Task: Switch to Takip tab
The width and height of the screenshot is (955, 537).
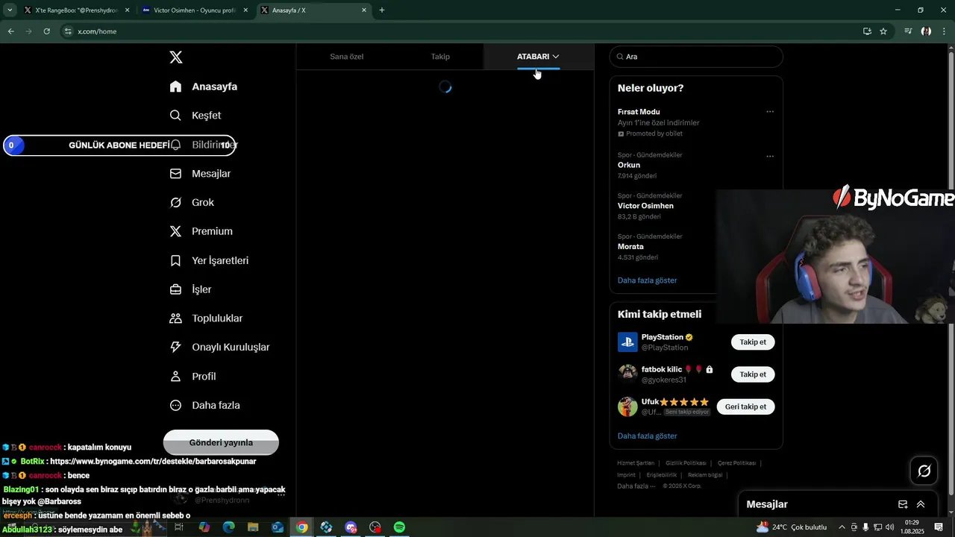Action: coord(440,57)
